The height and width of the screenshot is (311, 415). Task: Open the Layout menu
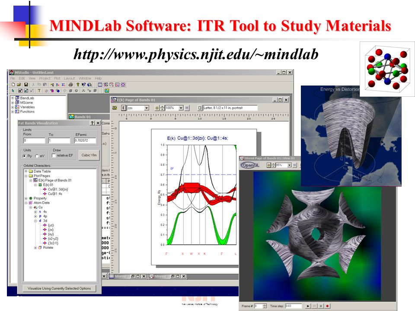(69, 78)
